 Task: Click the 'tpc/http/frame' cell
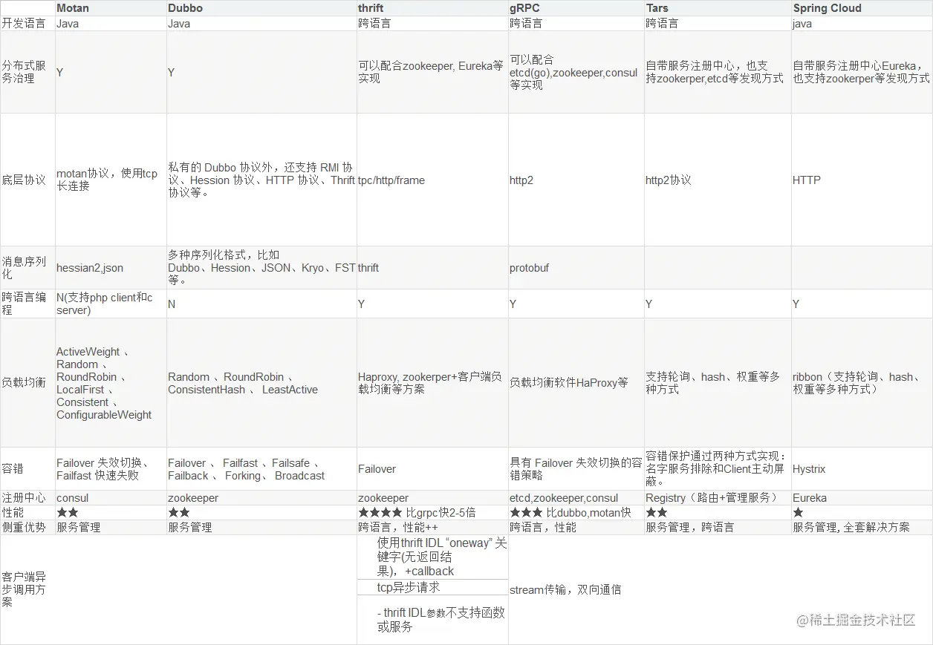pyautogui.click(x=391, y=180)
